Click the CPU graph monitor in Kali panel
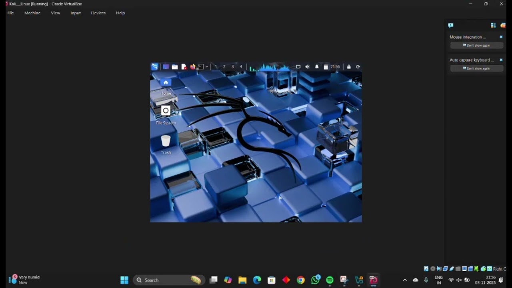Viewport: 512px width, 288px height. pyautogui.click(x=270, y=67)
